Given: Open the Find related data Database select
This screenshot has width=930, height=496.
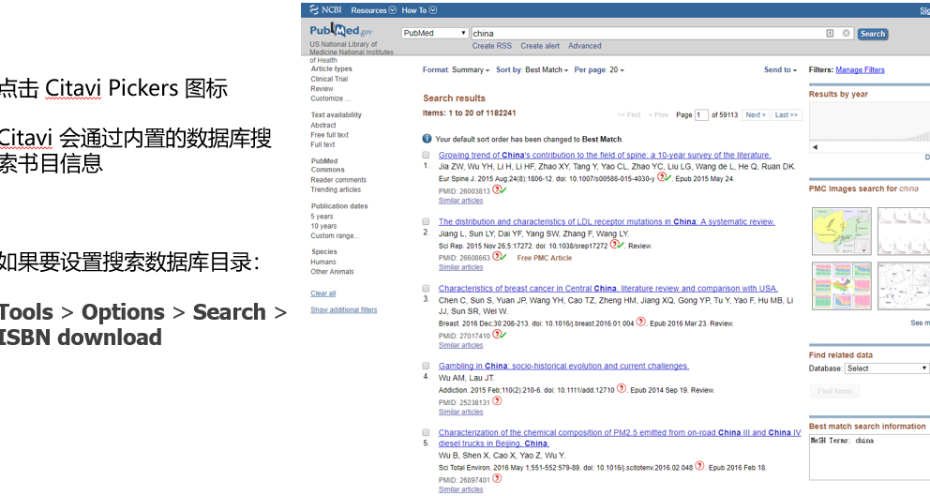Looking at the screenshot, I should (887, 368).
